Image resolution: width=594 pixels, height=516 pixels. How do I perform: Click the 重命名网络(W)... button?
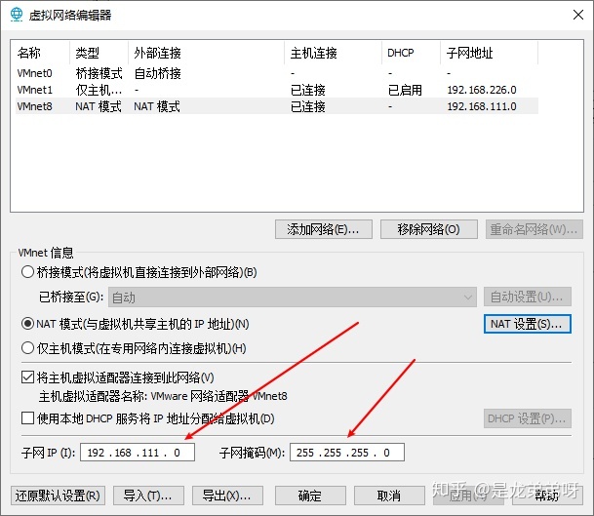click(x=535, y=229)
